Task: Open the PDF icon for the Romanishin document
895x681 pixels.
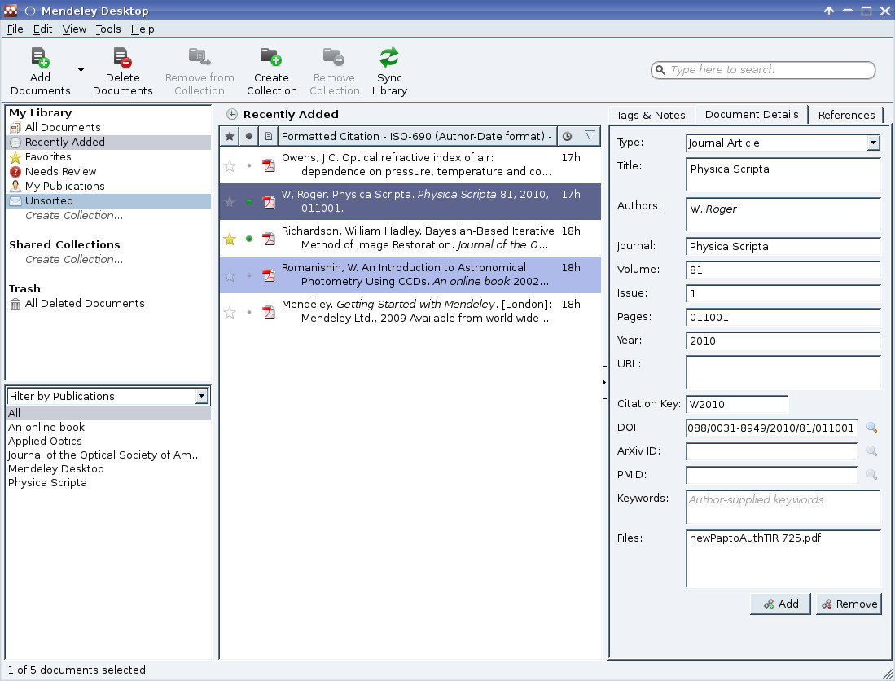Action: [x=268, y=275]
